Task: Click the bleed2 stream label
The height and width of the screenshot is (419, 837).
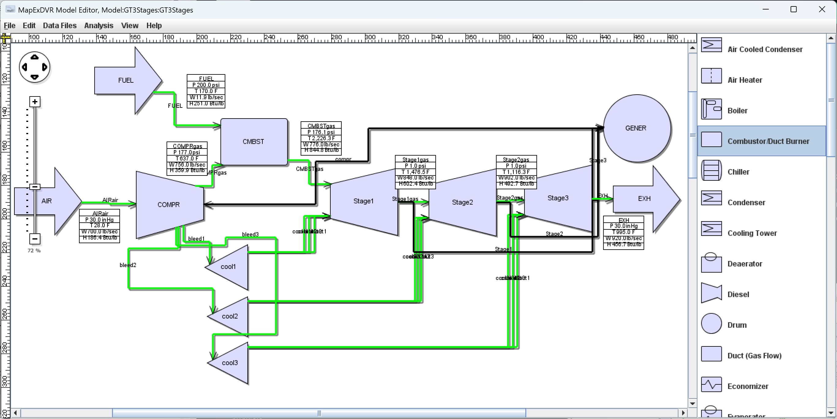Action: (x=128, y=265)
